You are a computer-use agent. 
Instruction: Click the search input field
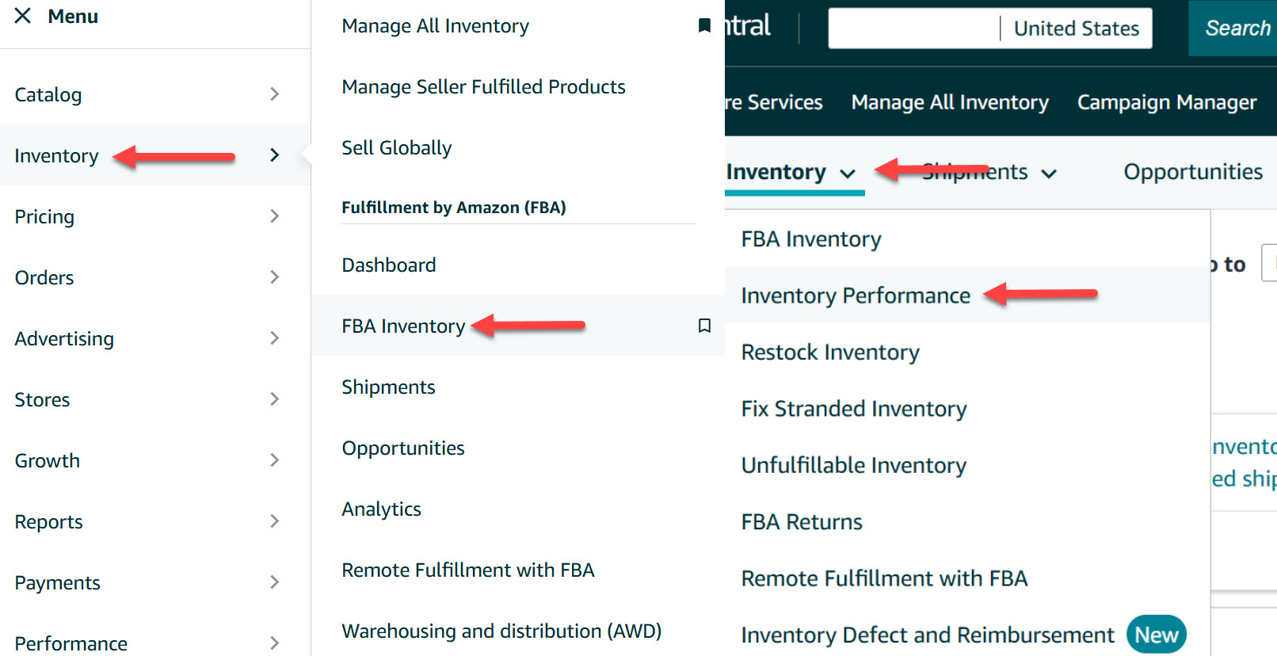[913, 29]
